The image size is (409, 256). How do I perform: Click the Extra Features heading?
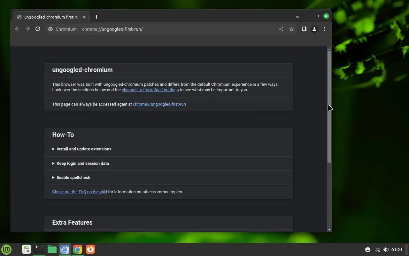pos(72,222)
